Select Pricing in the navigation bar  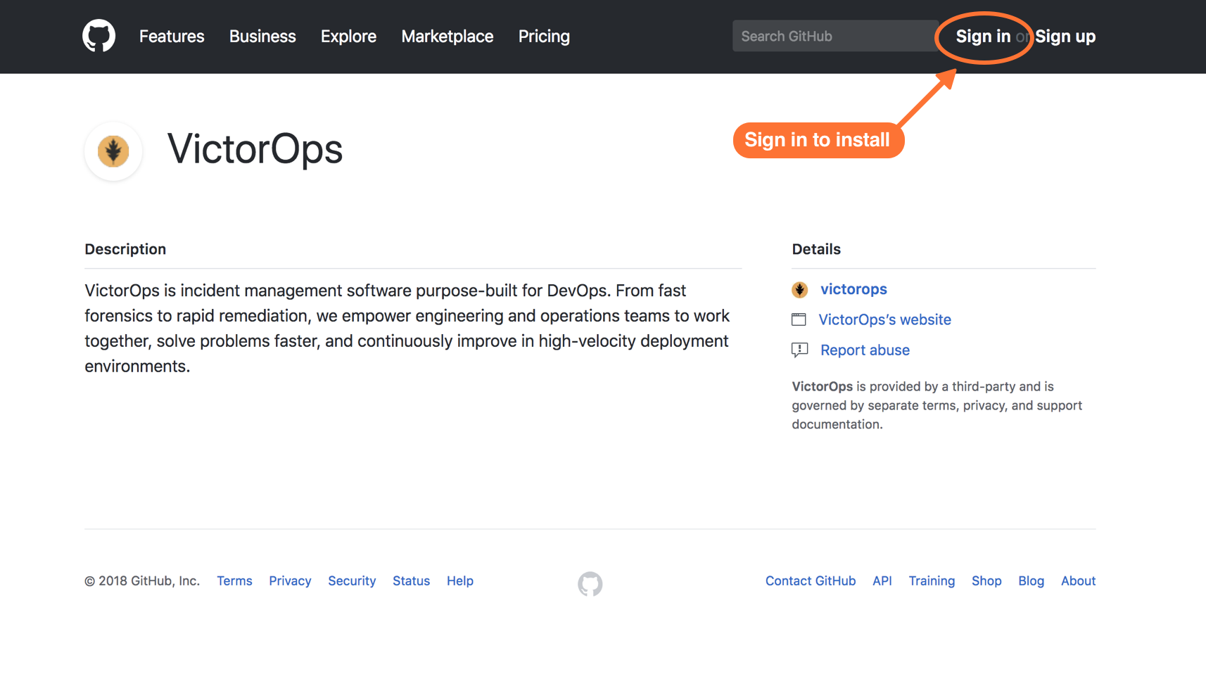pos(543,36)
